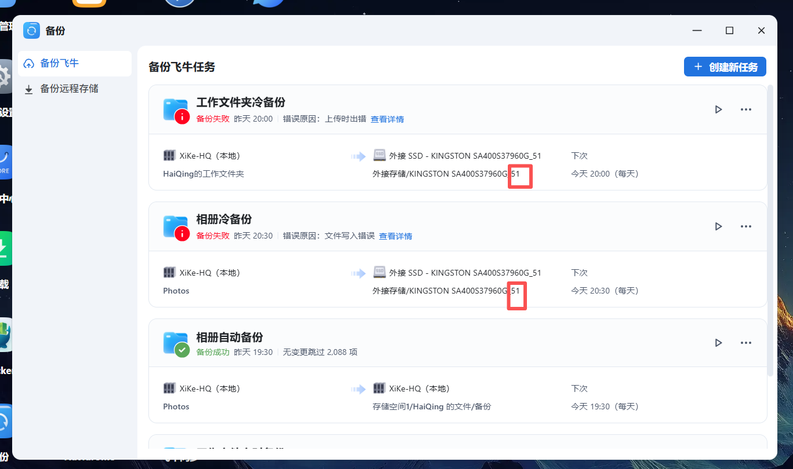Viewport: 793px width, 469px height.
Task: Click the NAS icon in 相册自动备份 destination
Action: (x=379, y=389)
